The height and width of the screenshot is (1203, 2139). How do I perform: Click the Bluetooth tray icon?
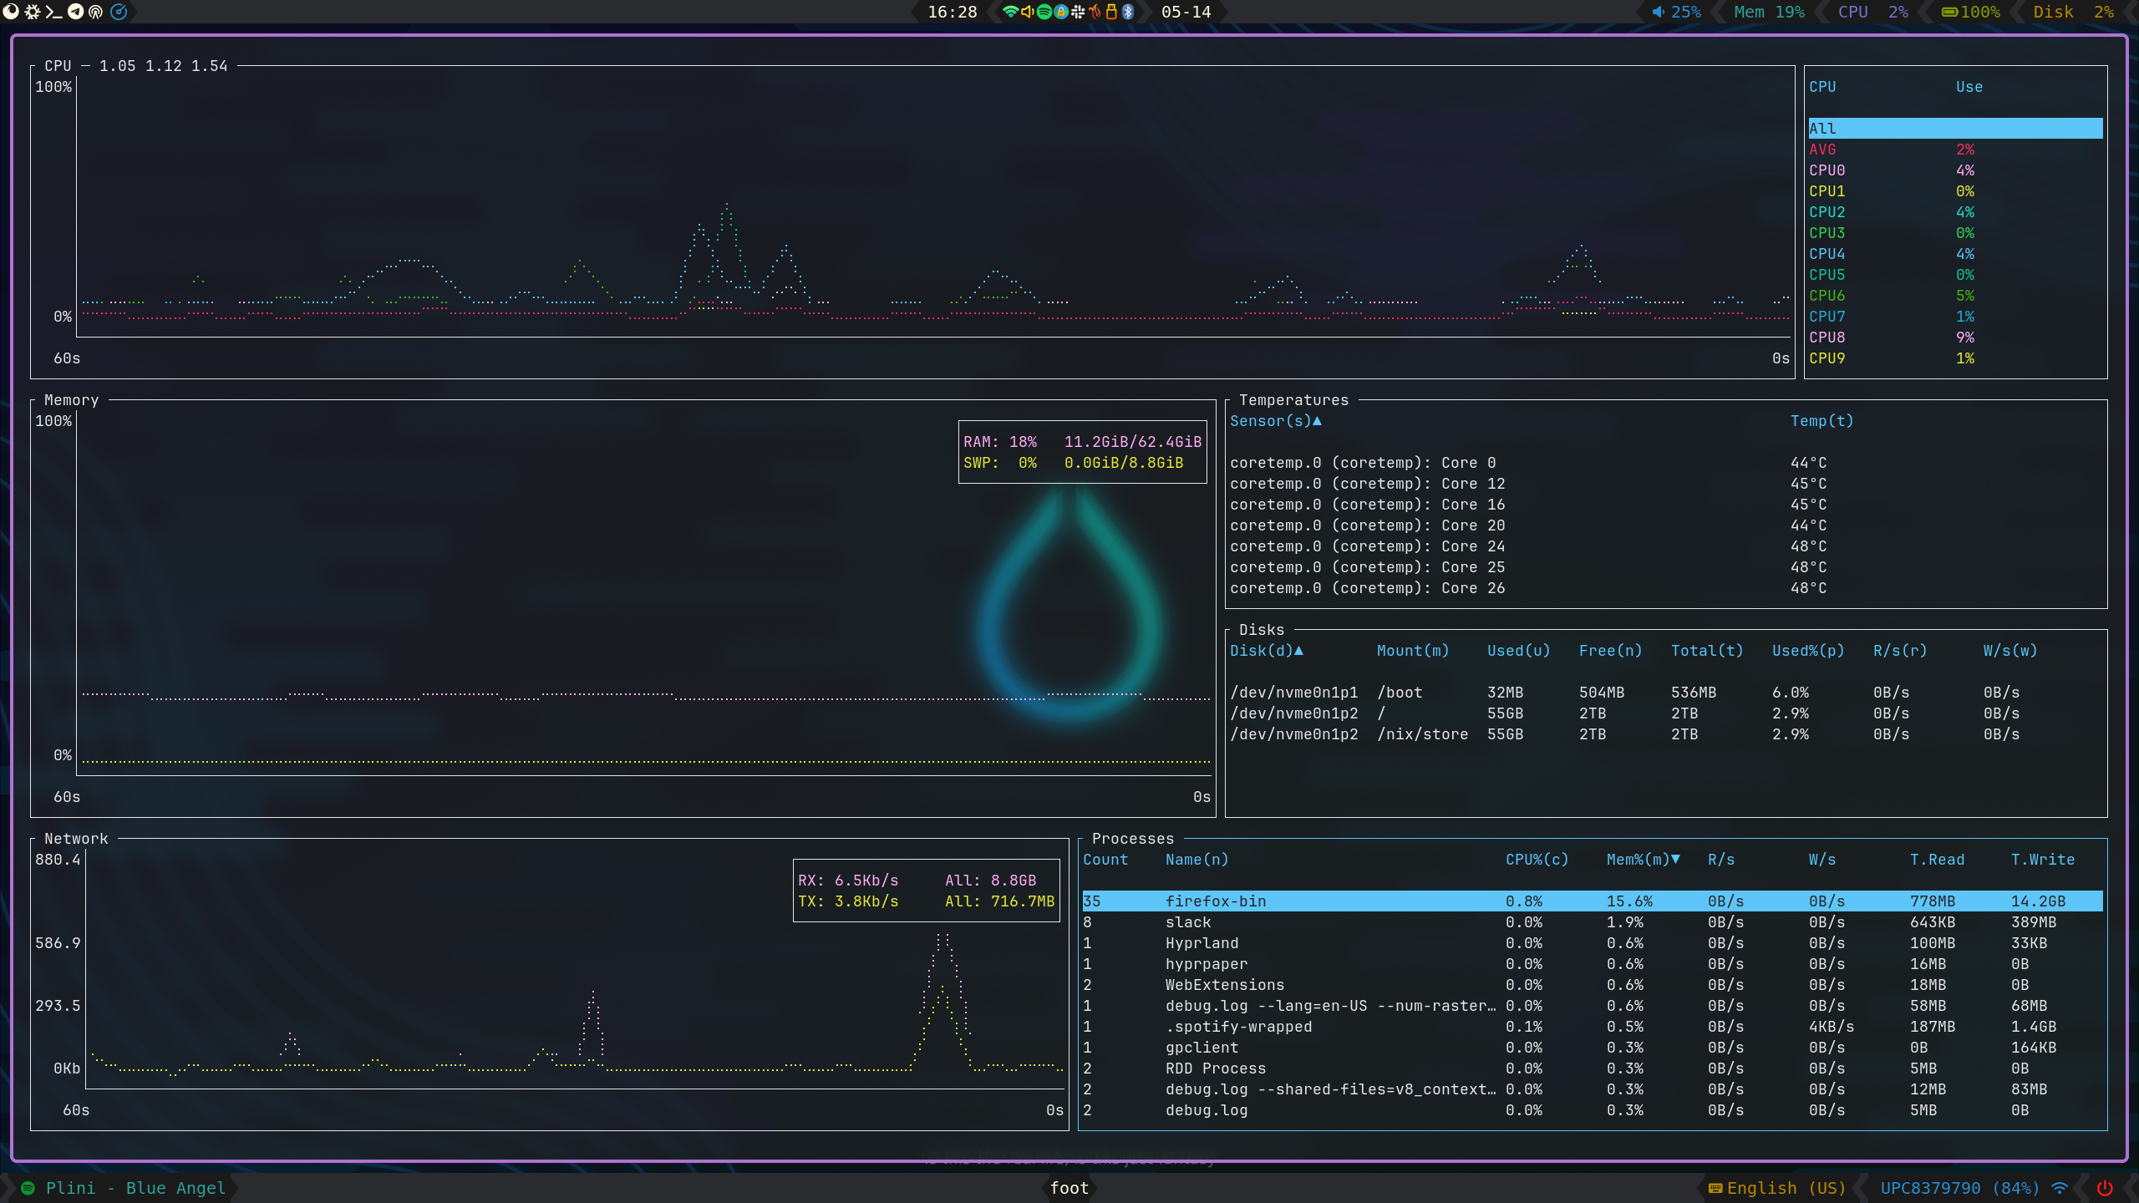point(1128,12)
